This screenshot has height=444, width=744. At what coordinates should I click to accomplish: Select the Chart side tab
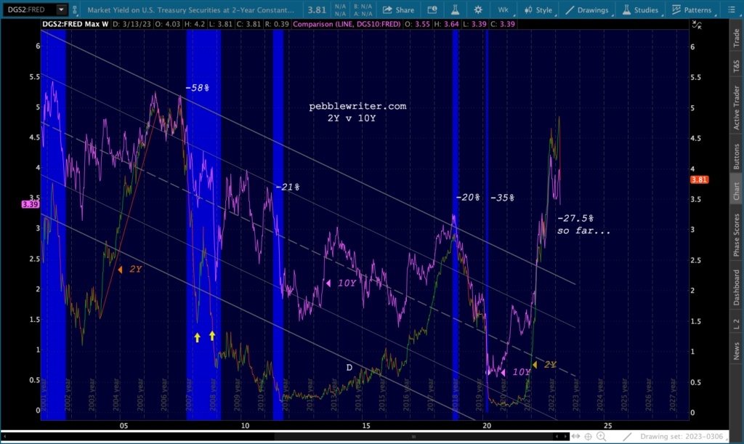click(737, 190)
